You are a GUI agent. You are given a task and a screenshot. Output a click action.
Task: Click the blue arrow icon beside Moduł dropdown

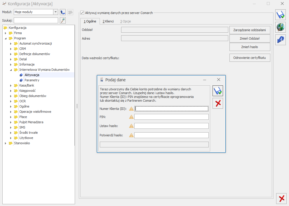point(63,12)
